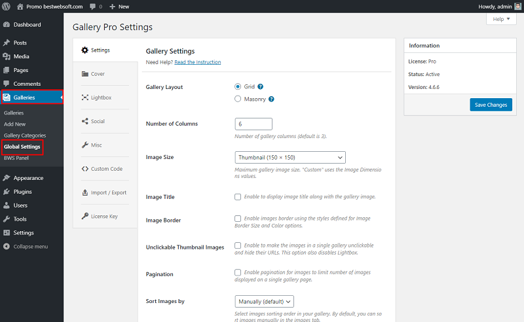This screenshot has height=322, width=524.
Task: Open the Image Size dropdown
Action: [290, 157]
